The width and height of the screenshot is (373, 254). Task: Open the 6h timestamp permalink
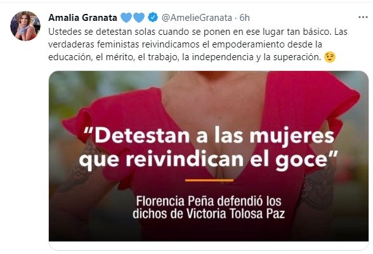click(x=244, y=18)
